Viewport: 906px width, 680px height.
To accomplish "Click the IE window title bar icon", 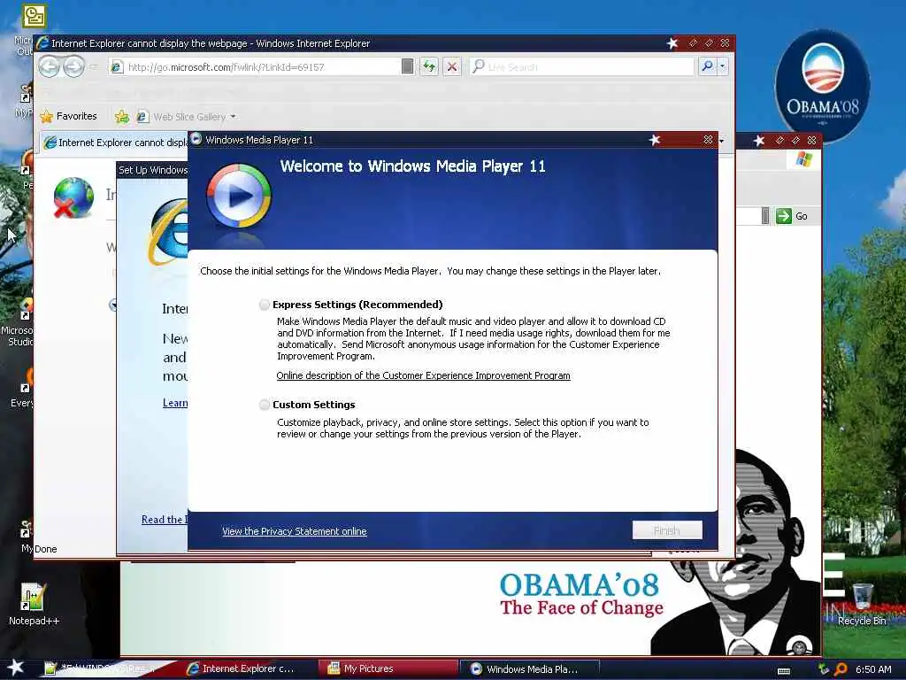I will click(42, 42).
